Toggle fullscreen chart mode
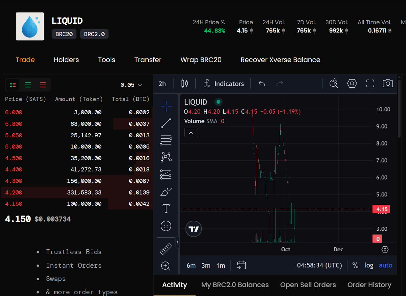Viewport: 406px width, 296px height. point(370,84)
